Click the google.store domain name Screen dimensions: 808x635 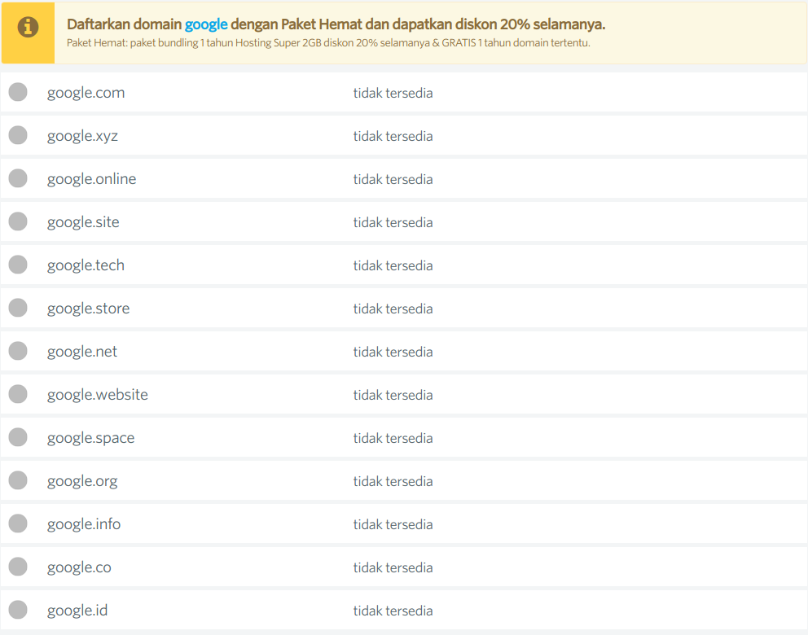(89, 309)
